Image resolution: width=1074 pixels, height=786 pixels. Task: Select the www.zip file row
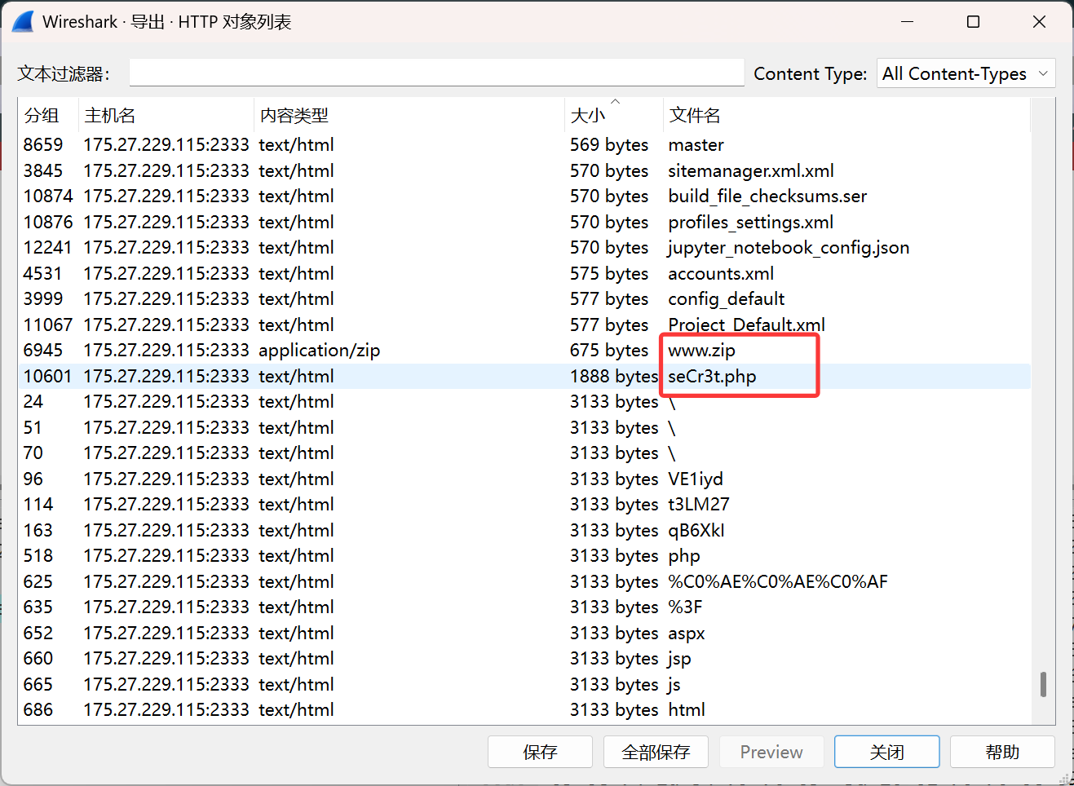tap(524, 351)
